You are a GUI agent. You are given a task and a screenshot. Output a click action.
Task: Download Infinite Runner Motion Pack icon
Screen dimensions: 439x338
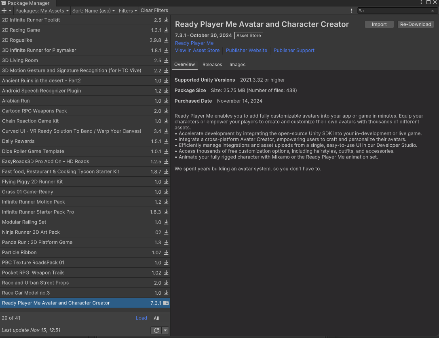(x=166, y=202)
